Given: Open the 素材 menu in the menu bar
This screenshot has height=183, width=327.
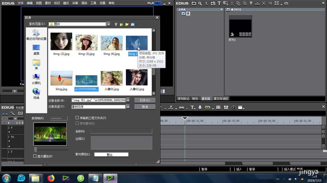Looking at the screenshot, I should [48, 3].
